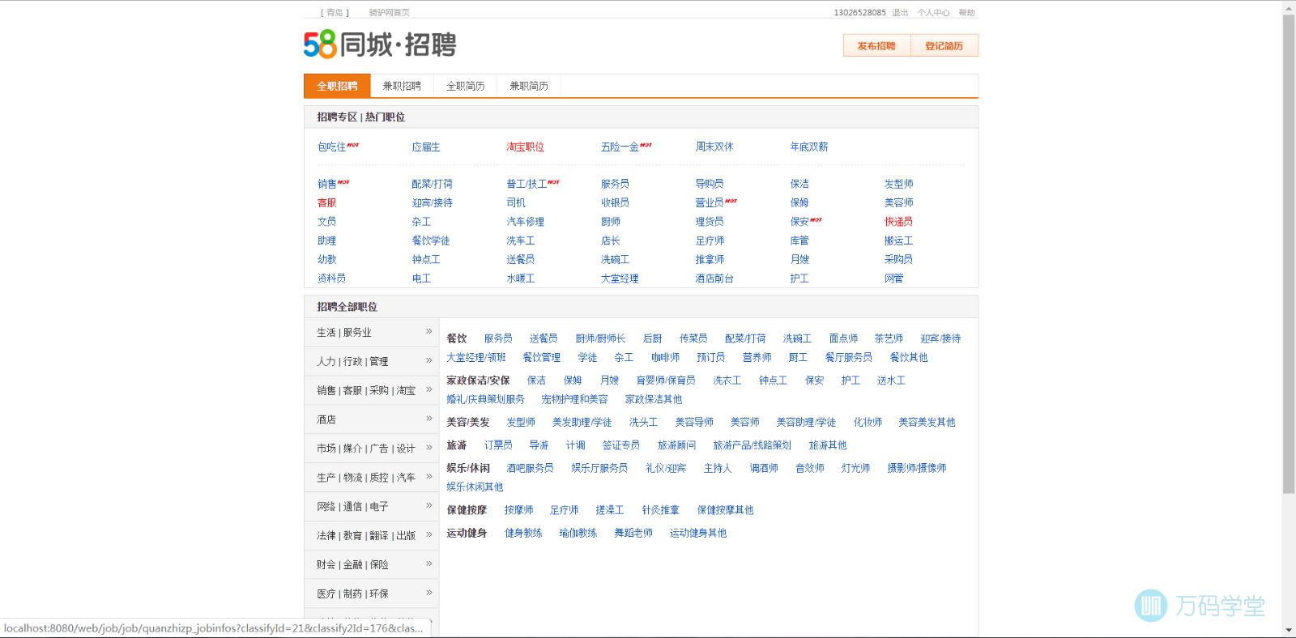Screen dimensions: 1296x638
Task: Open the 婚礼/庆典策划服务 link
Action: pyautogui.click(x=485, y=399)
